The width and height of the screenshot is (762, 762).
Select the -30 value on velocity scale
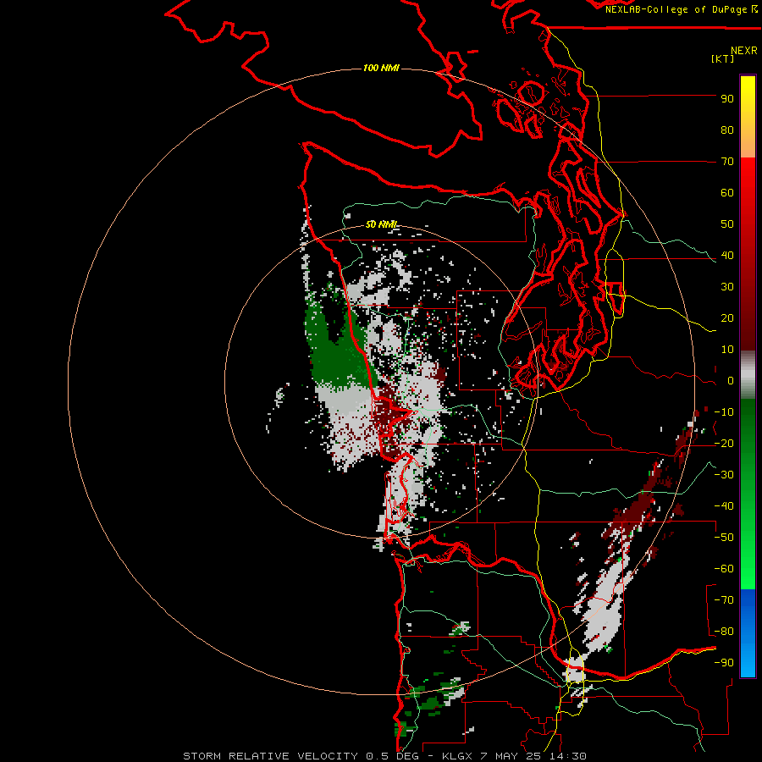click(x=724, y=475)
